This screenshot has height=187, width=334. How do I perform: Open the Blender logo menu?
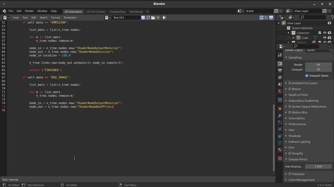4,11
